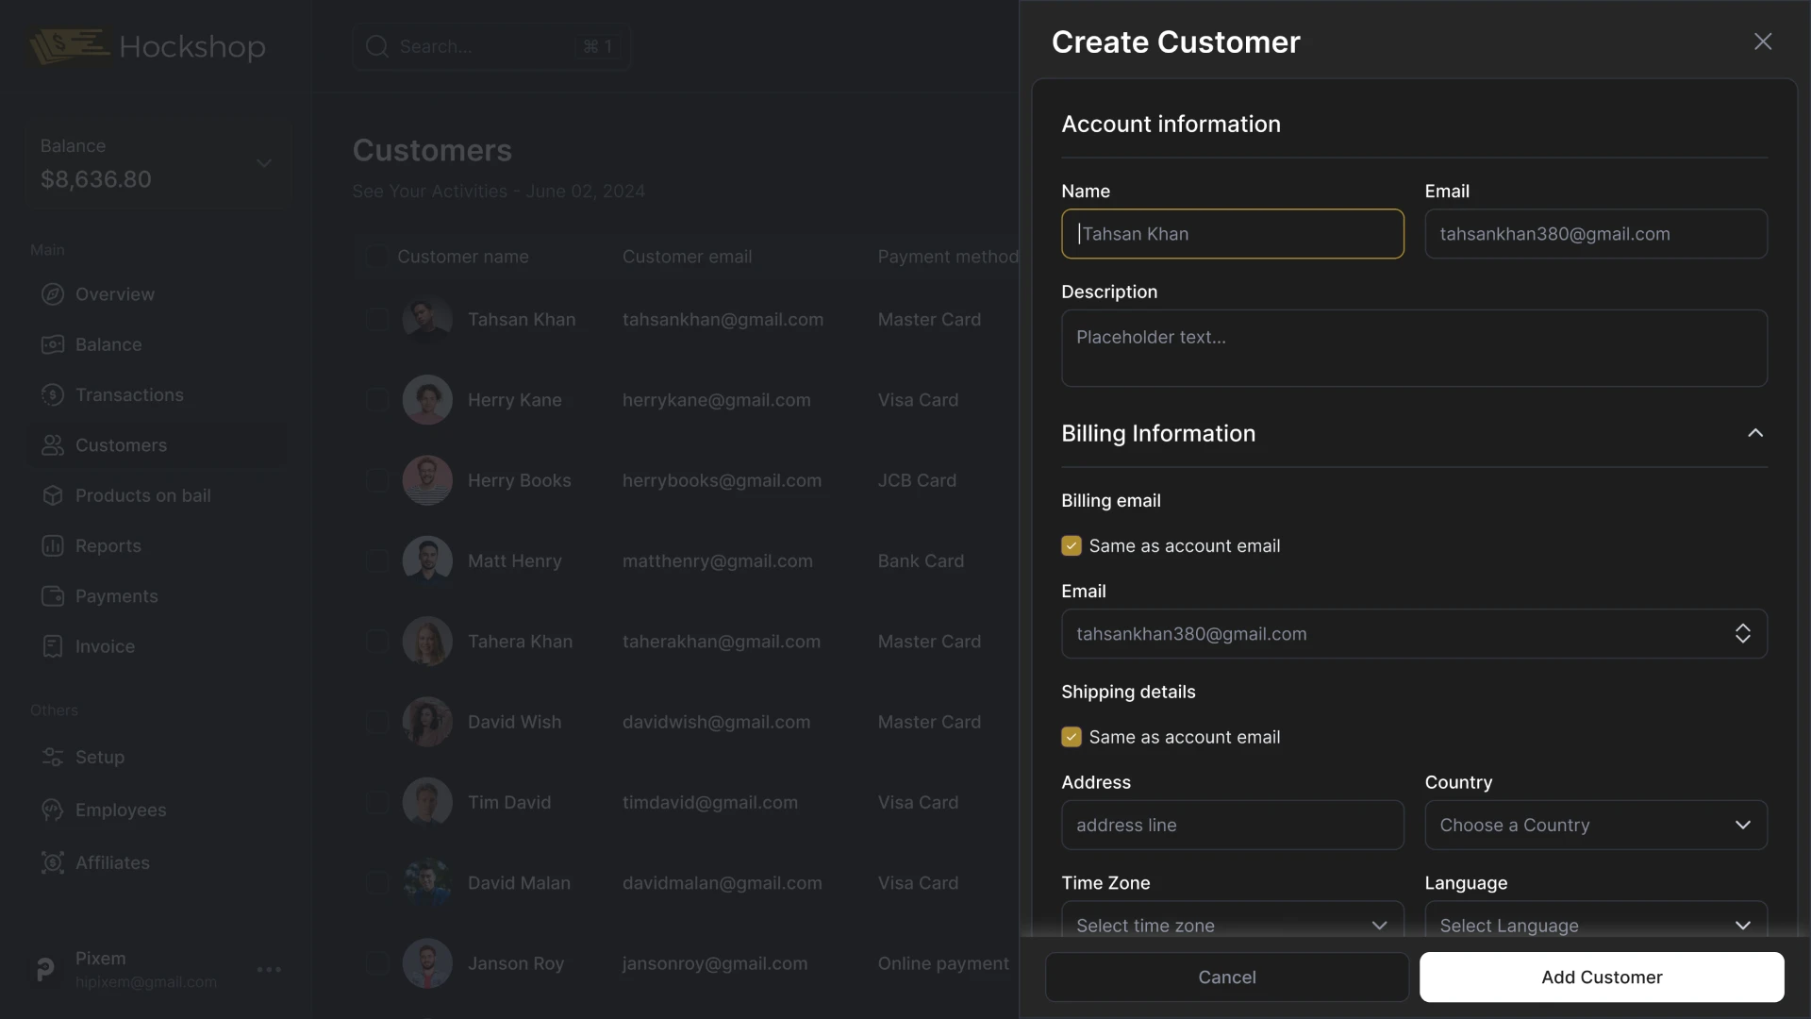Open Reports using its sidebar icon
The image size is (1811, 1019).
[x=53, y=545]
